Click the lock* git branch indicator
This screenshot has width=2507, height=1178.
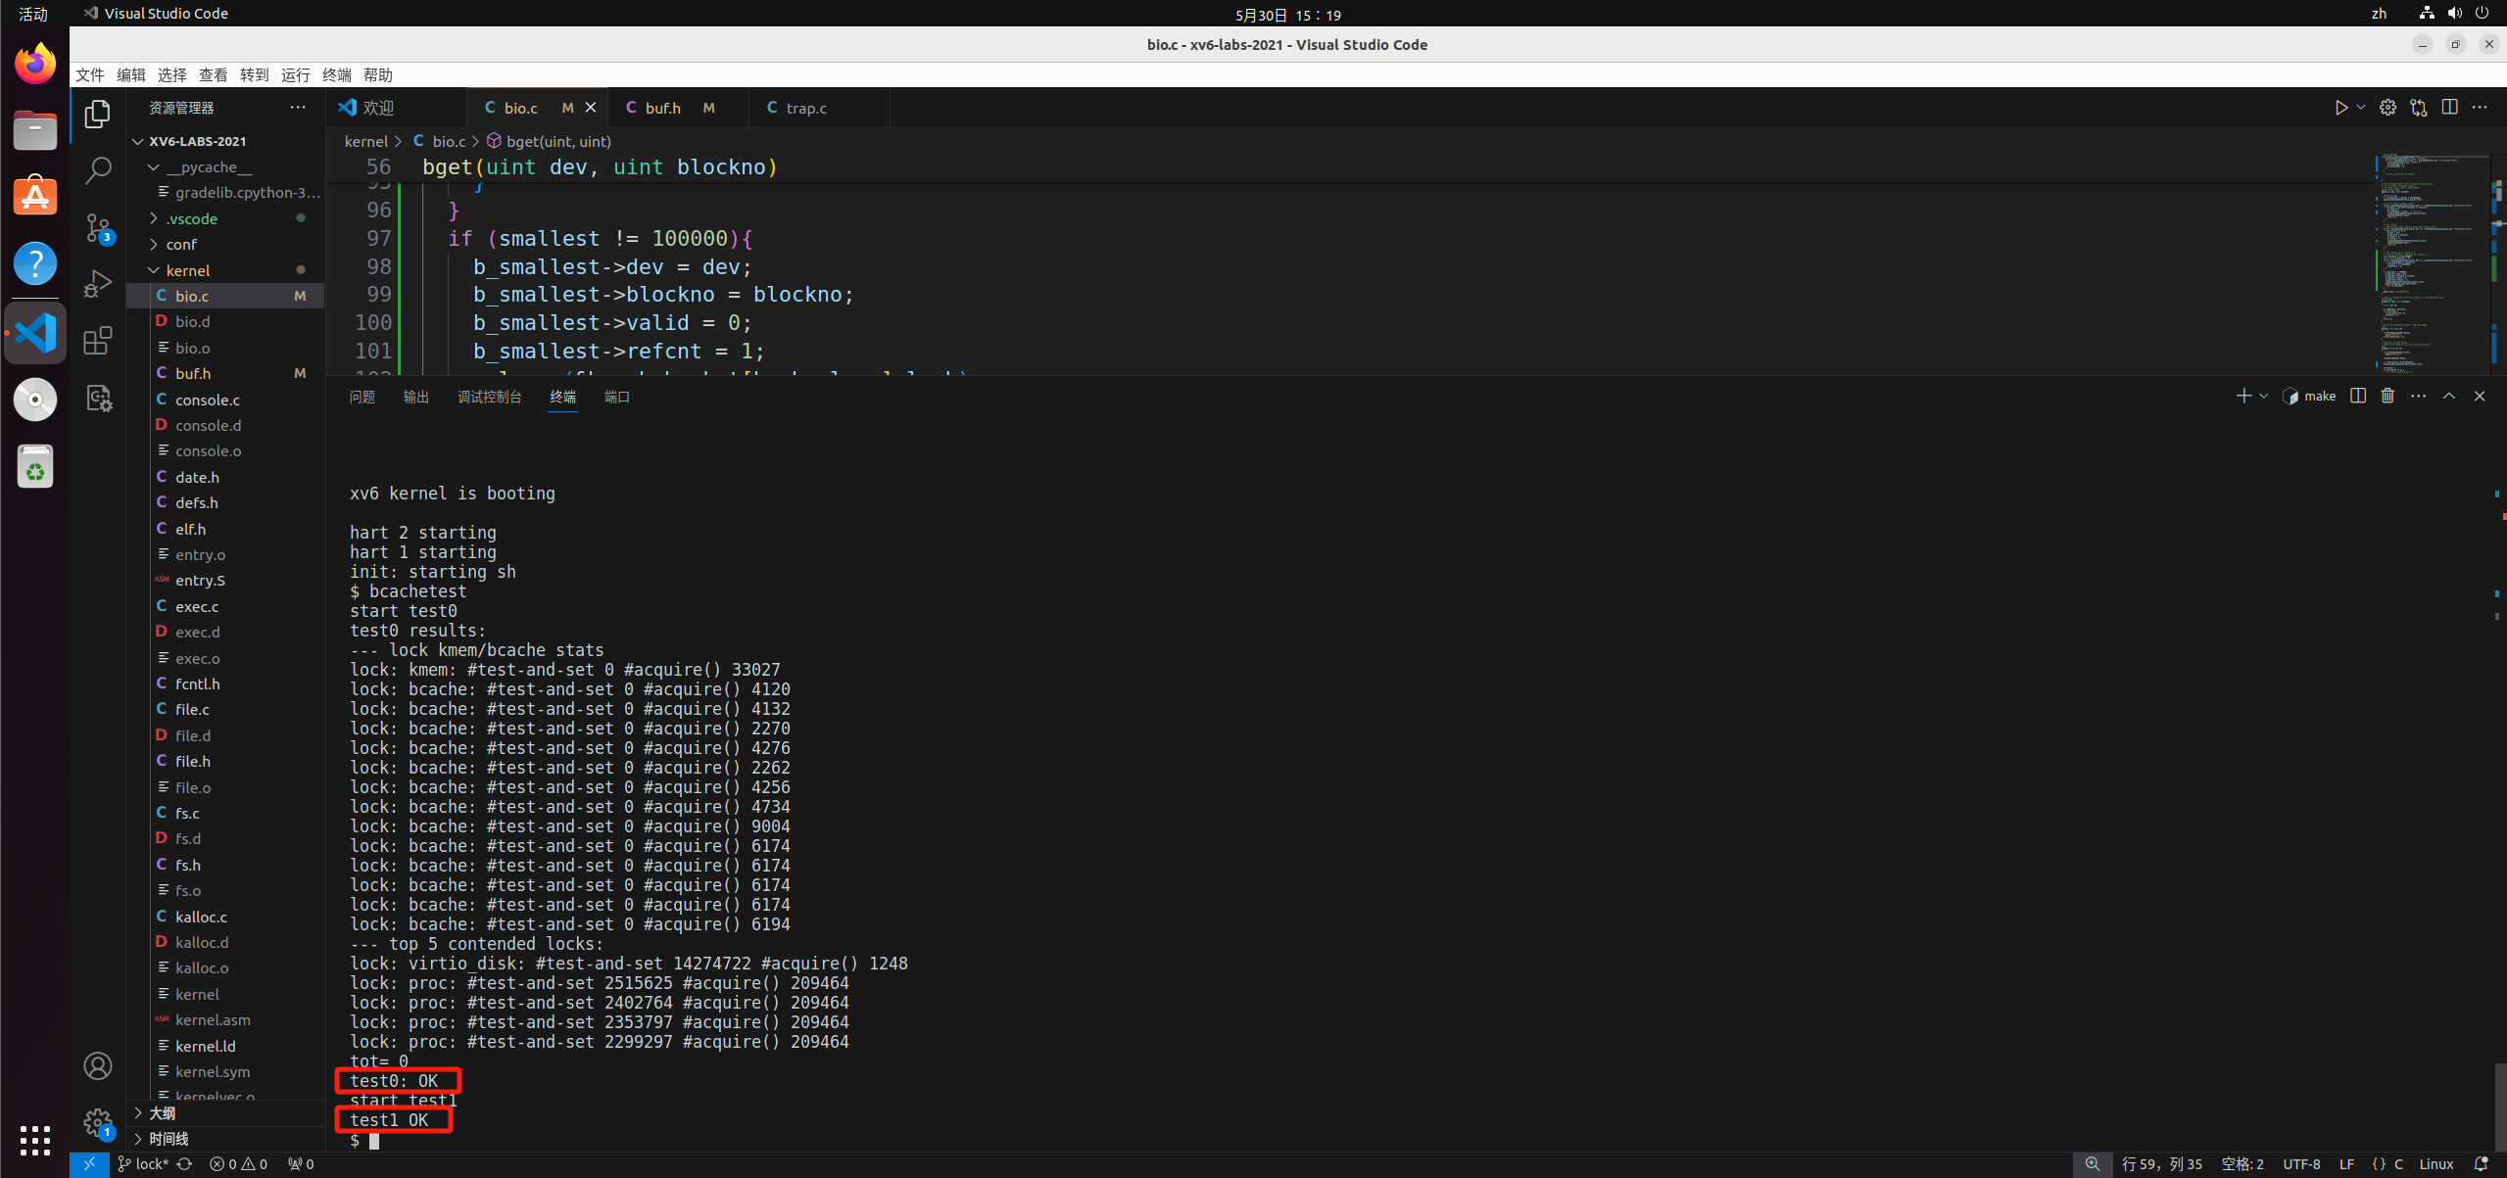point(143,1164)
